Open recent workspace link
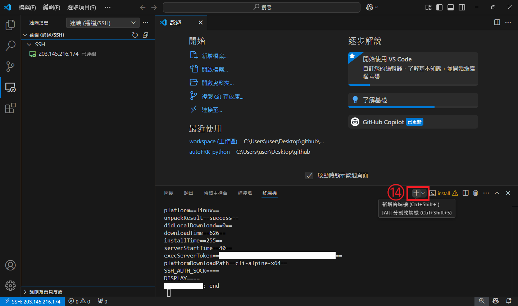The width and height of the screenshot is (518, 306). [x=213, y=142]
